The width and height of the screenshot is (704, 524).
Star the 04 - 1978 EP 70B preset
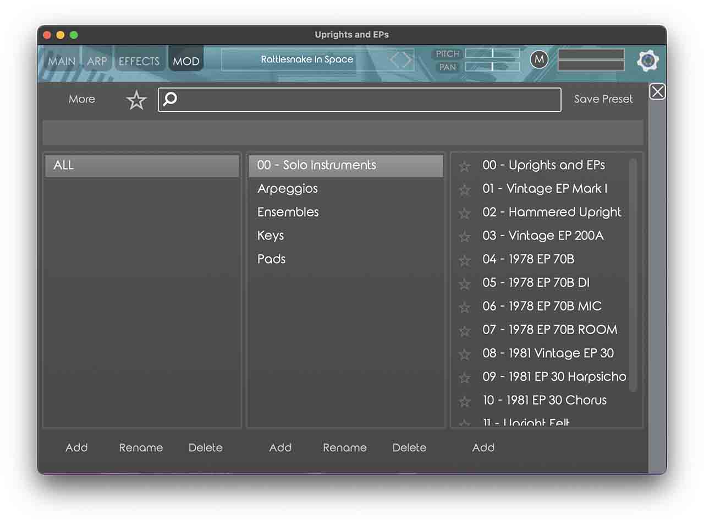click(465, 260)
